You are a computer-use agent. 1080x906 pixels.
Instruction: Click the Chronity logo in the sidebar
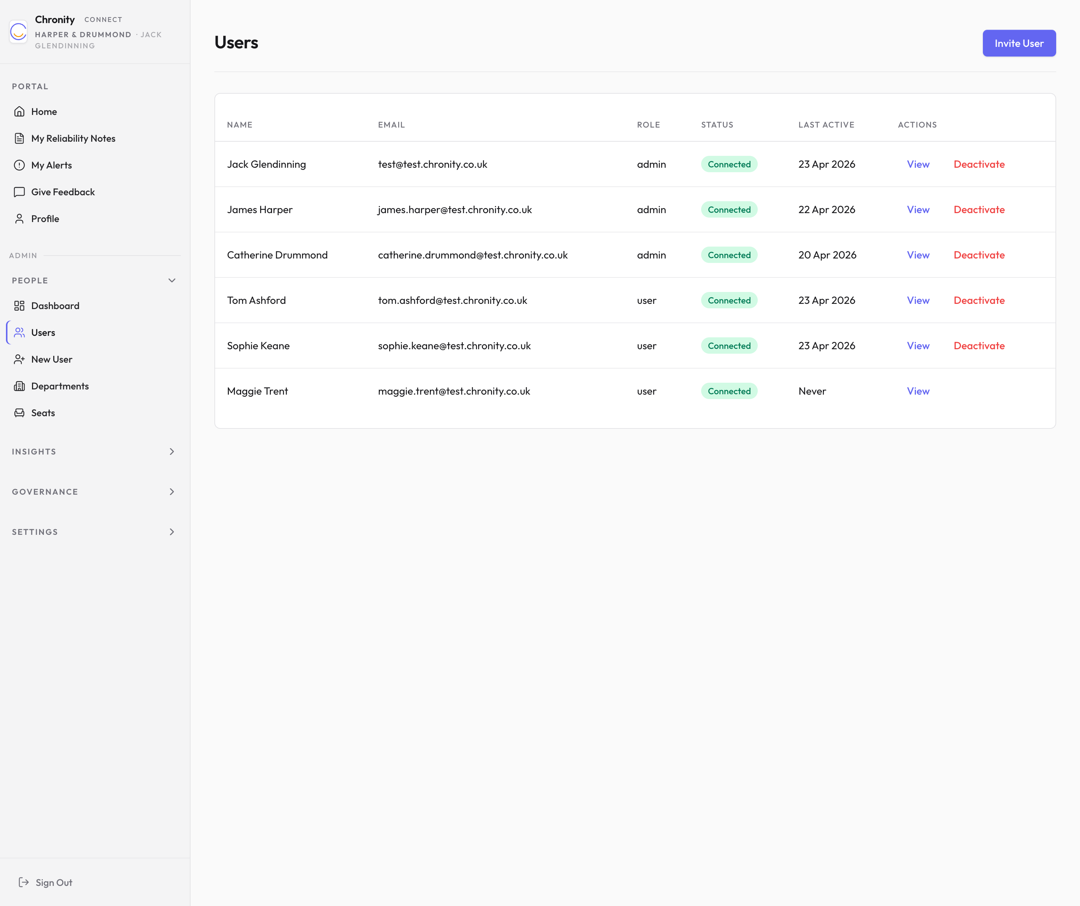point(19,32)
